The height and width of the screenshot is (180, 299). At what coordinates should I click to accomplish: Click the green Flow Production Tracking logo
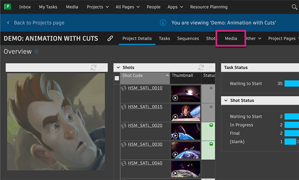point(7,7)
